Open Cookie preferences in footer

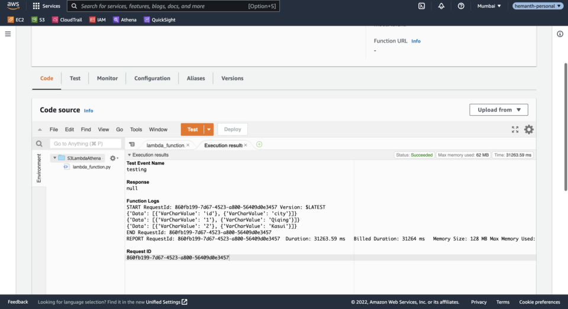[x=540, y=302]
